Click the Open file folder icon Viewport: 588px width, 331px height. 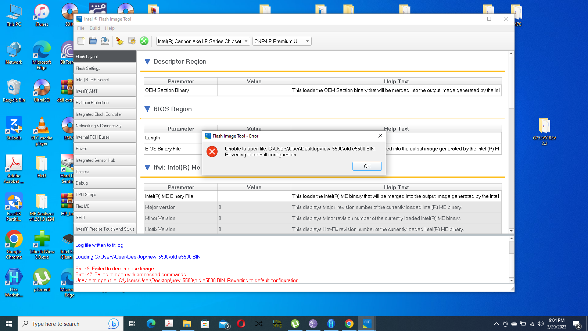pyautogui.click(x=93, y=41)
